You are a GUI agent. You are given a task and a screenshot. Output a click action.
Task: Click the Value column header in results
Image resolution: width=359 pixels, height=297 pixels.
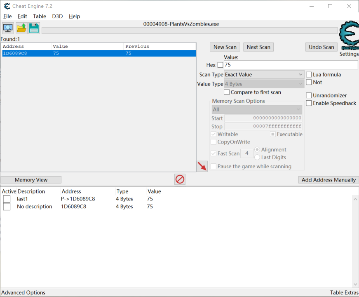(87, 46)
